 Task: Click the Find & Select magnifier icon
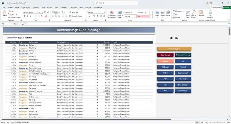[x=194, y=12]
